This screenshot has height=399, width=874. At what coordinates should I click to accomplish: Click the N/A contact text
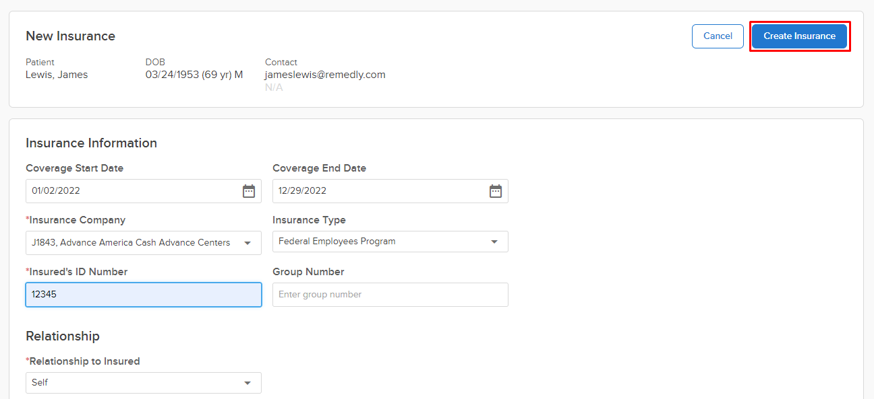coord(274,87)
